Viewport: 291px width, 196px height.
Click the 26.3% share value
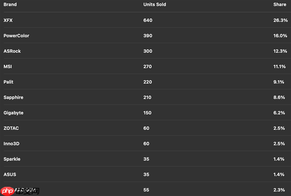tap(280, 20)
